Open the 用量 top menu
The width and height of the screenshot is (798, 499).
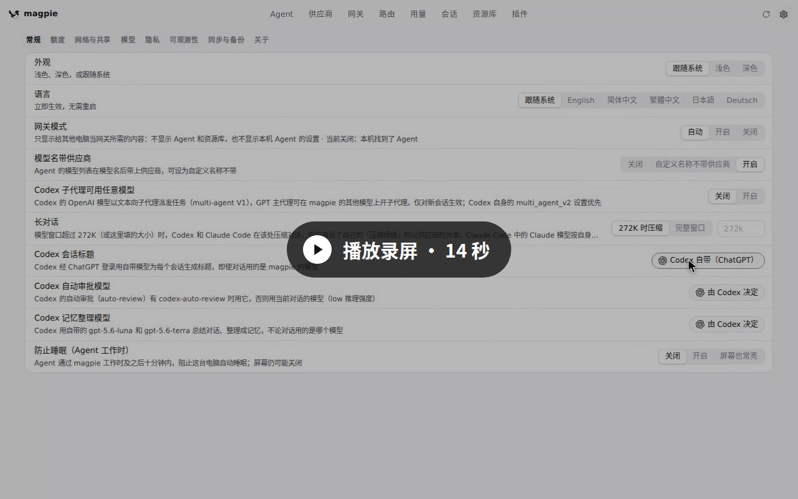418,14
